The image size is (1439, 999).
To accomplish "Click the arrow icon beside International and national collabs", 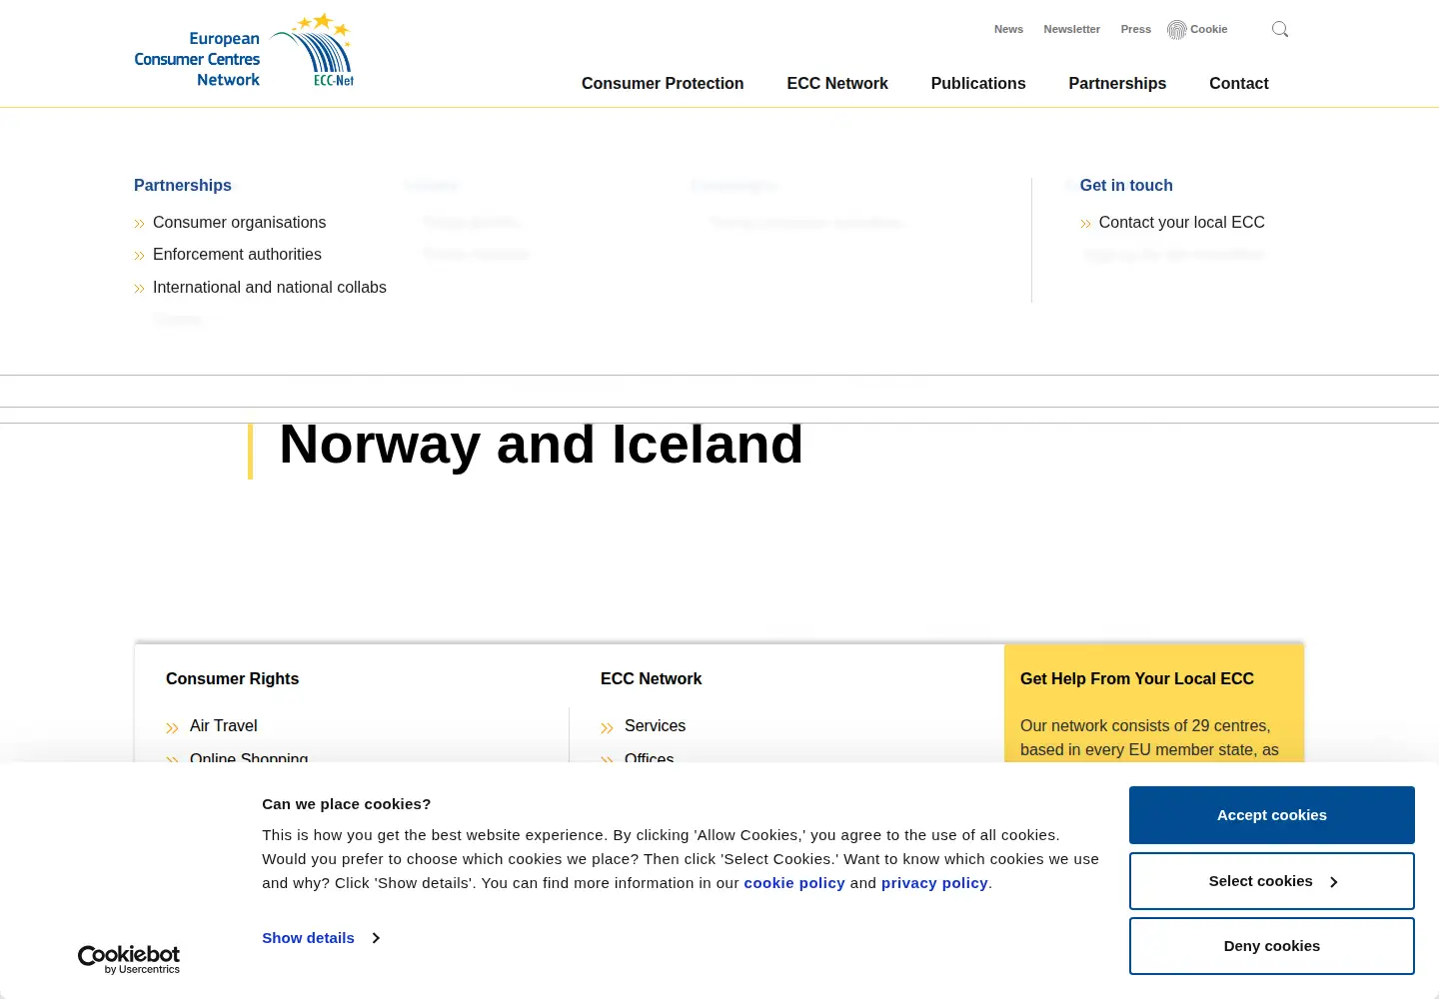I will (139, 289).
